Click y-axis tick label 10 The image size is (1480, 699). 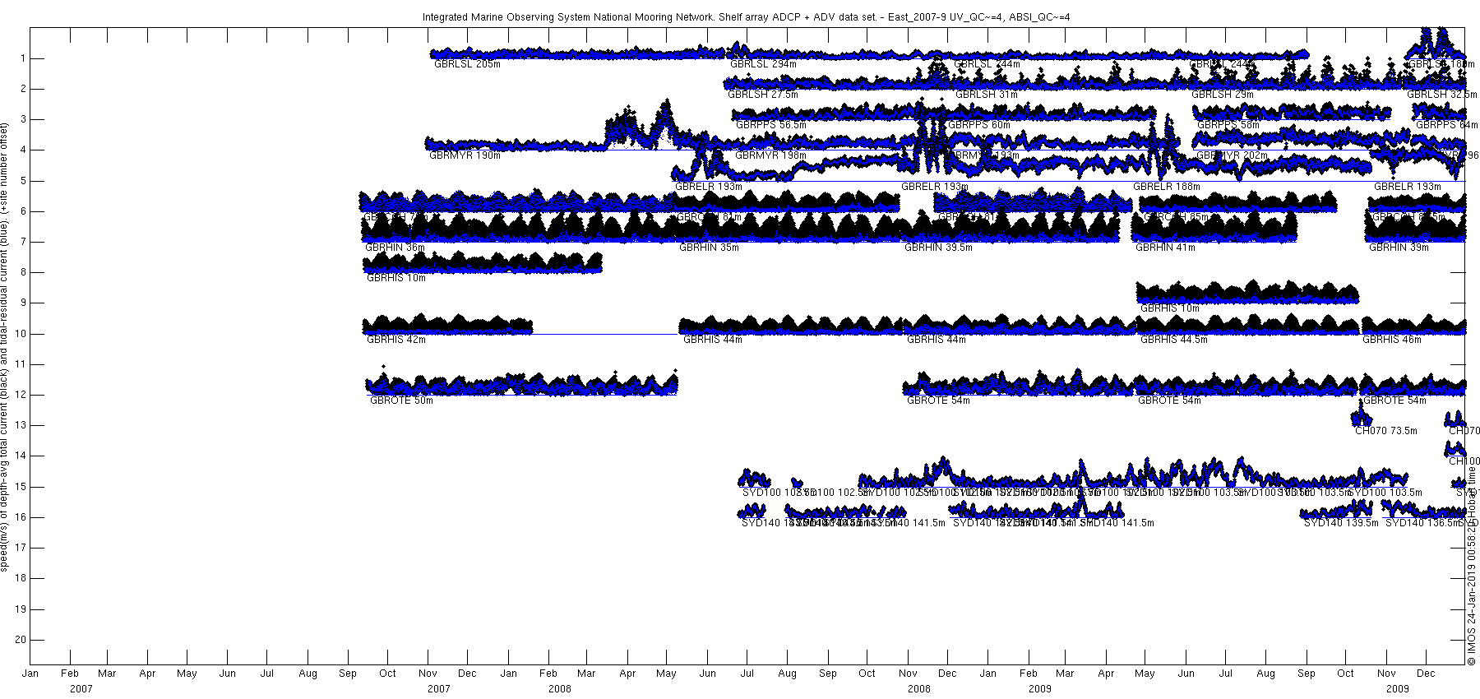[19, 333]
